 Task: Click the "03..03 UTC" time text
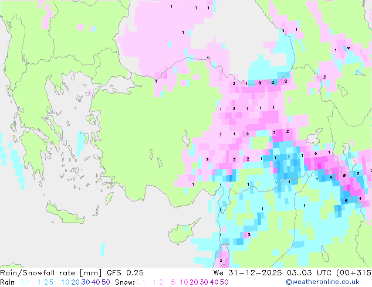click(309, 273)
